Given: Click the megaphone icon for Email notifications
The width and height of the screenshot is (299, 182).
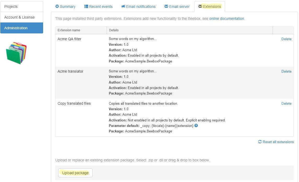Looking at the screenshot, I should (123, 7).
